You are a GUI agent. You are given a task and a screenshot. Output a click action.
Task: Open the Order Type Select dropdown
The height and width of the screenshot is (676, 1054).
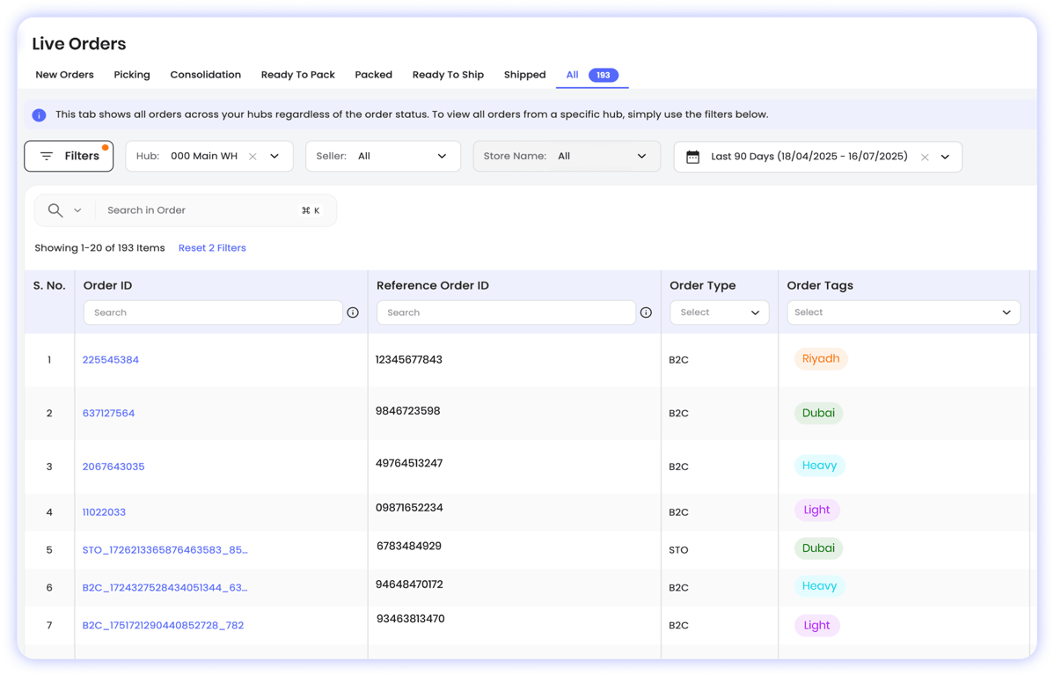(x=719, y=312)
